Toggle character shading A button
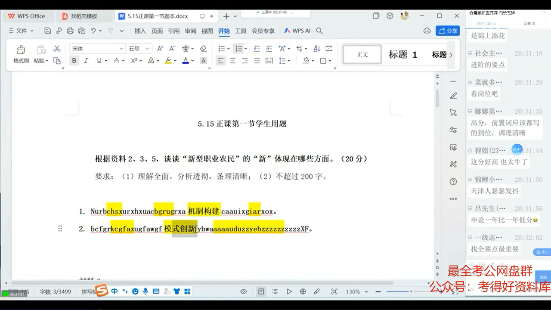 pyautogui.click(x=204, y=61)
